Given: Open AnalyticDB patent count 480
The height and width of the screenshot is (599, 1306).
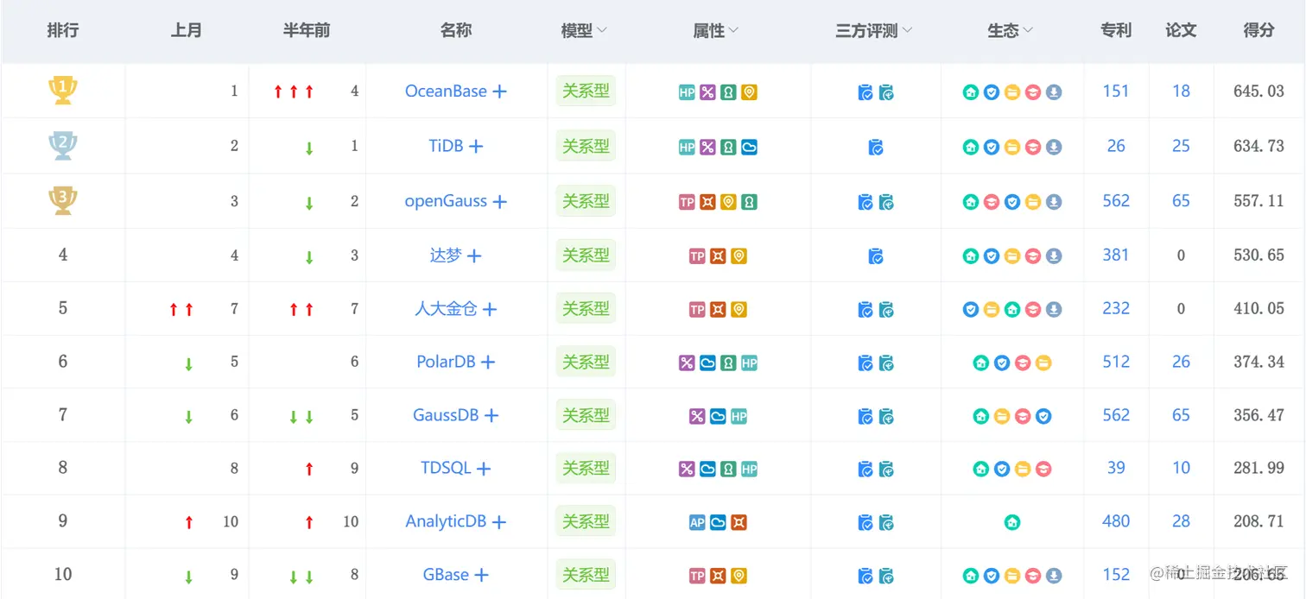Looking at the screenshot, I should pyautogui.click(x=1116, y=521).
